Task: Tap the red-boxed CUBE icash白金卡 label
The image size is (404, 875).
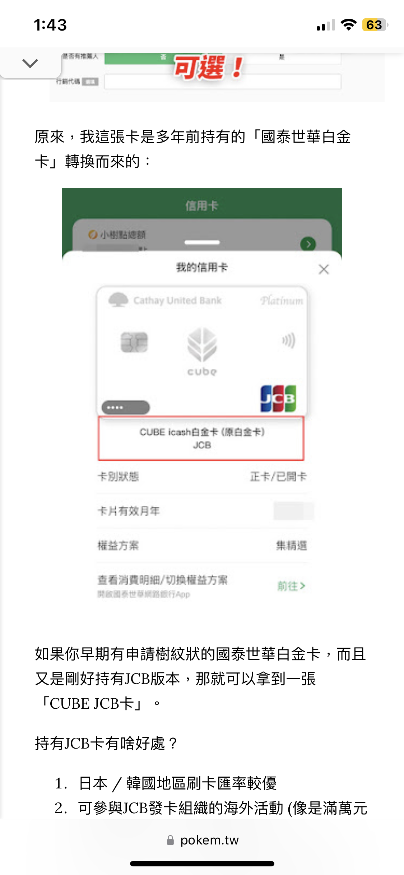Action: coord(201,438)
